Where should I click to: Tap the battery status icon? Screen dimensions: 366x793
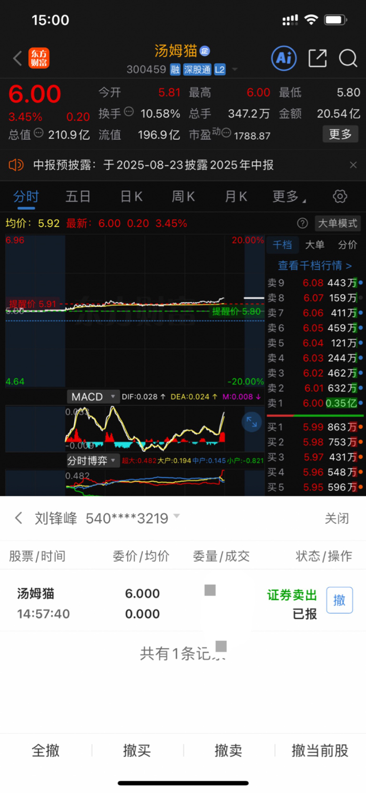tap(335, 20)
